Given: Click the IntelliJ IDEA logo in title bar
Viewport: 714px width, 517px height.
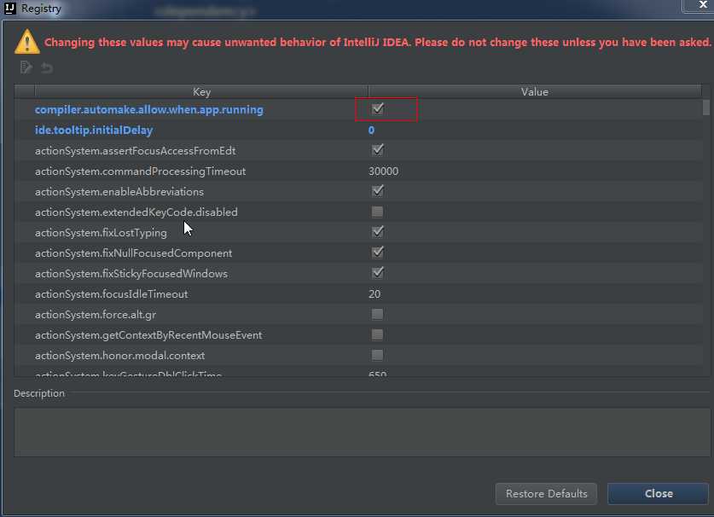Looking at the screenshot, I should 9,9.
